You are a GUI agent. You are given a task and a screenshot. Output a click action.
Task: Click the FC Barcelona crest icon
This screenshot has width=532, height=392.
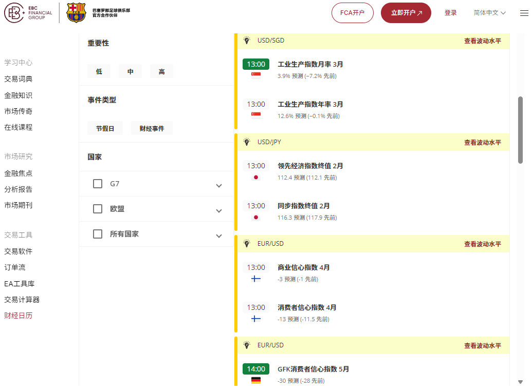tap(76, 13)
